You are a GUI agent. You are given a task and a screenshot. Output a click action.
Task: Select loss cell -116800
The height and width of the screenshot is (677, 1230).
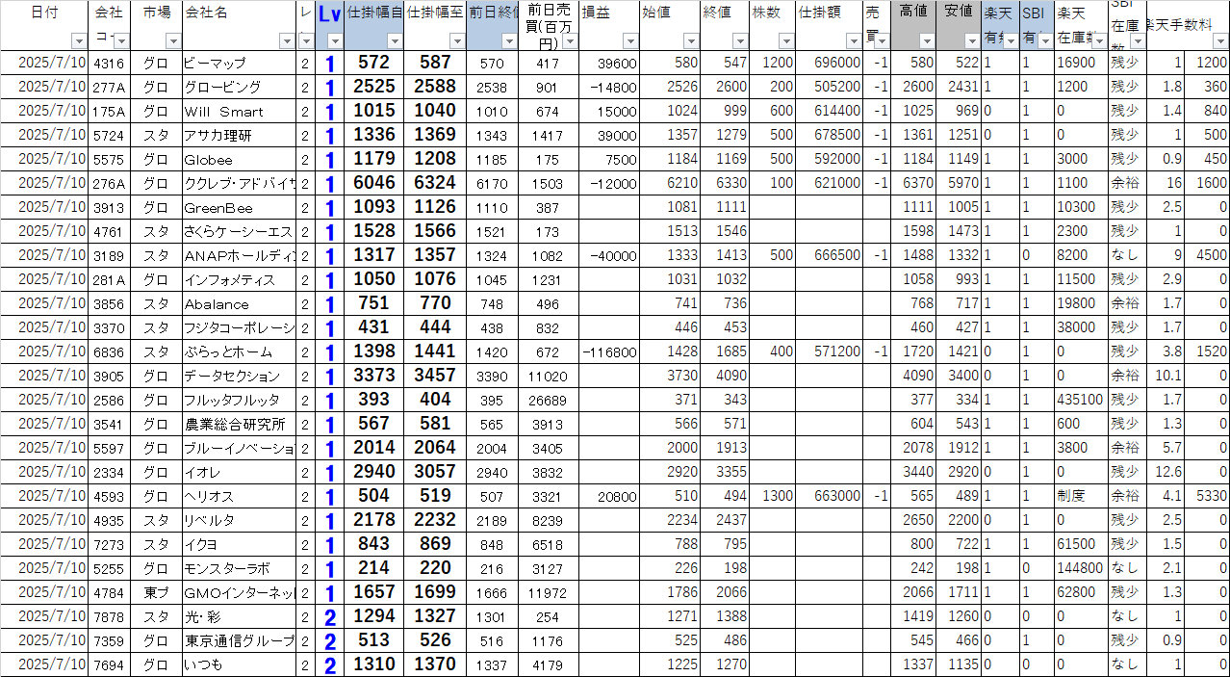point(610,352)
